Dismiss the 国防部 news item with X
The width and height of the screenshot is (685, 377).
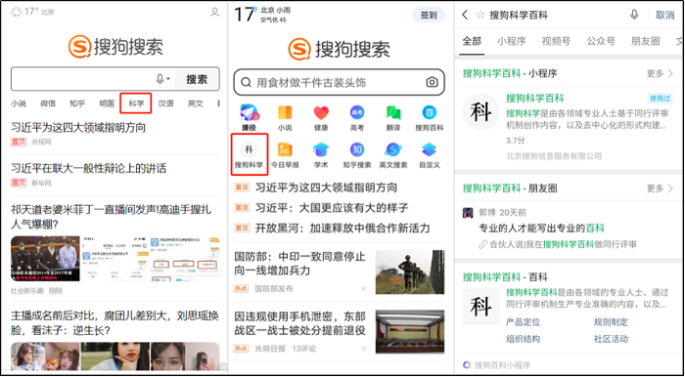coord(363,288)
